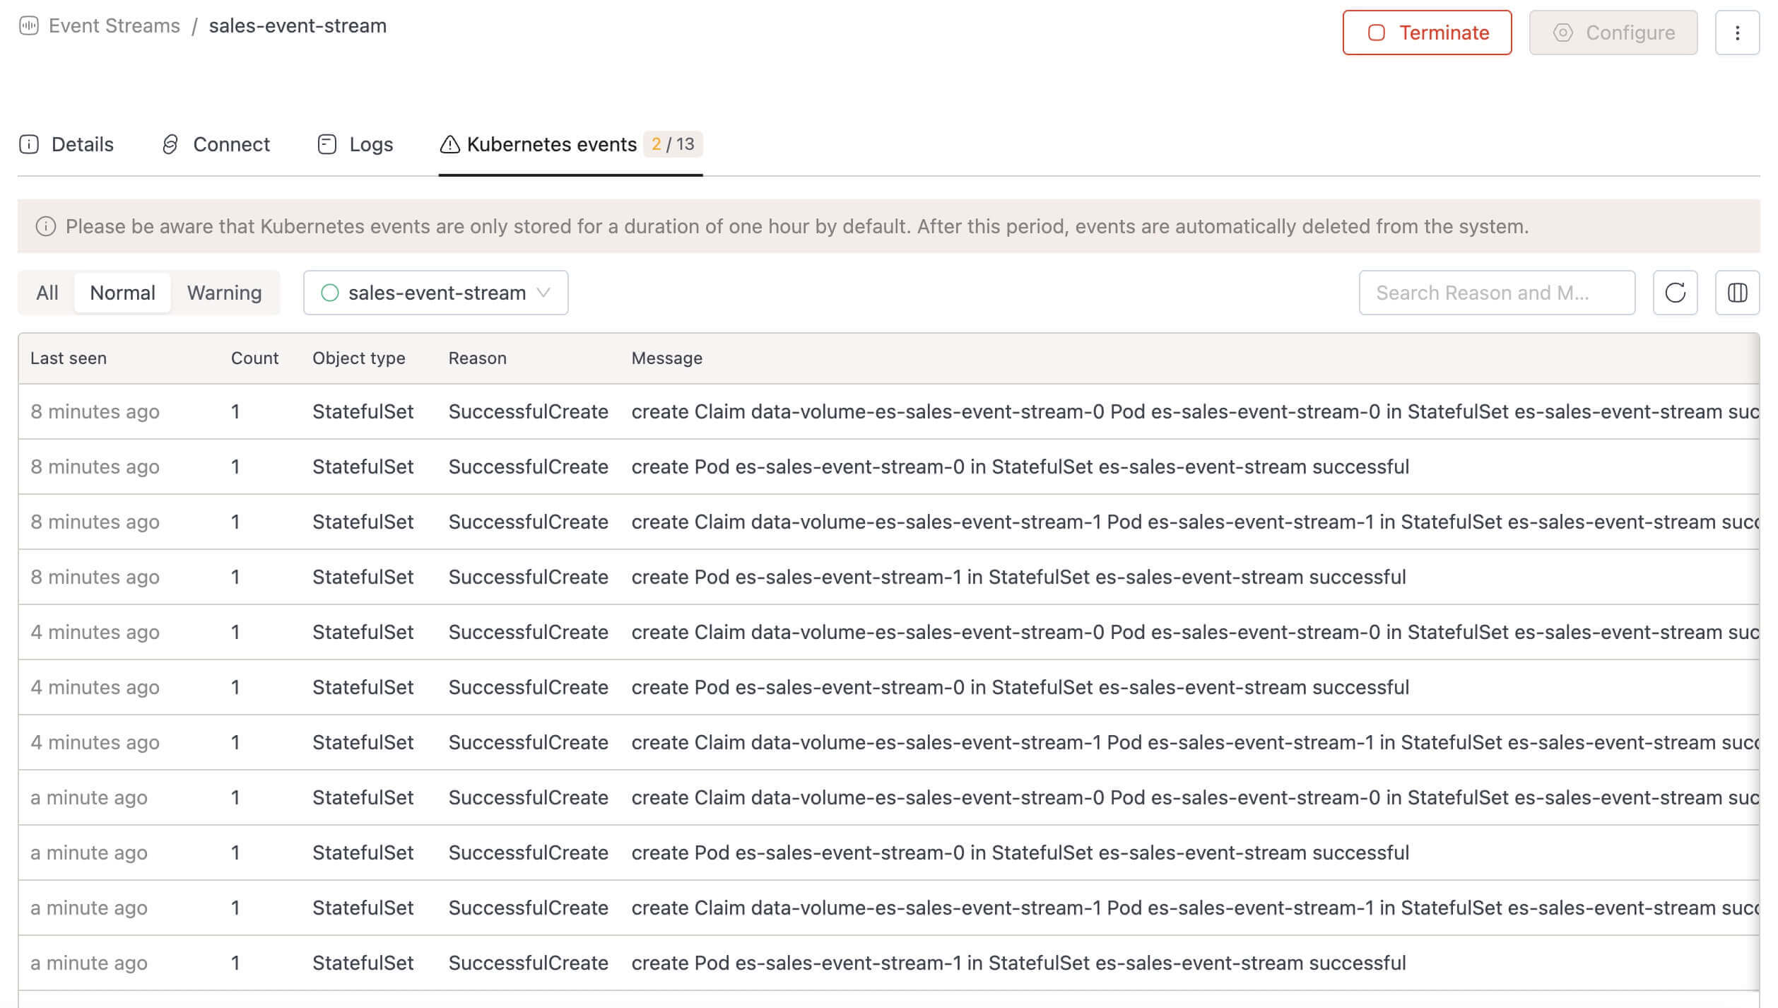Viewport: 1778px width, 1008px height.
Task: Filter events by Normal type
Action: click(122, 293)
